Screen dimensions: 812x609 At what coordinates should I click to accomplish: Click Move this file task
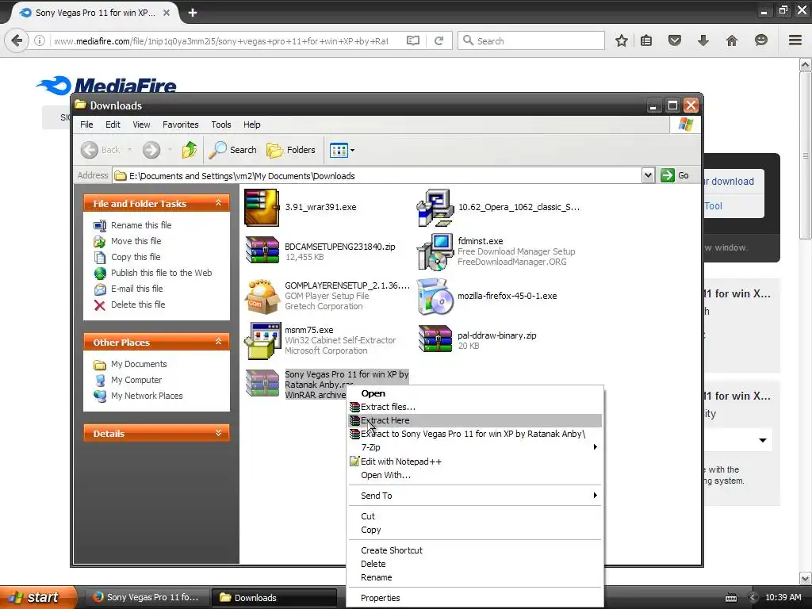click(128, 241)
